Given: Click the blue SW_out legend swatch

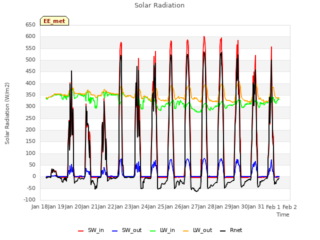Looking at the screenshot, I should (x=115, y=231).
